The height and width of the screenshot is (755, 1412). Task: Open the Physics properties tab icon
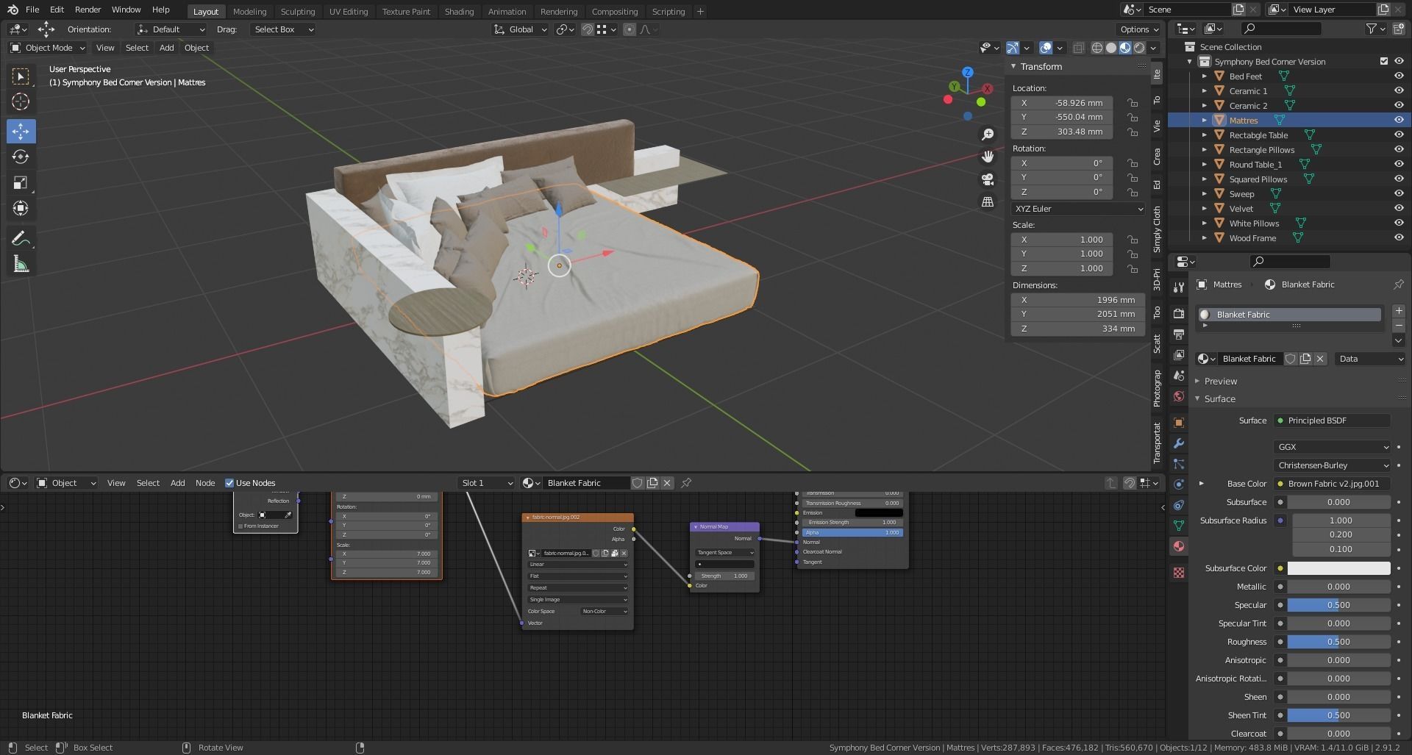(1179, 484)
